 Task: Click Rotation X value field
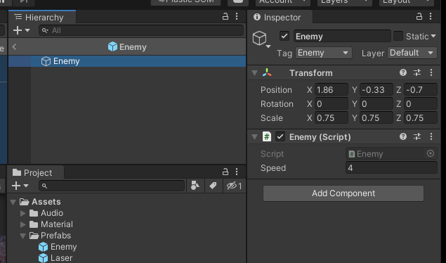click(x=332, y=104)
